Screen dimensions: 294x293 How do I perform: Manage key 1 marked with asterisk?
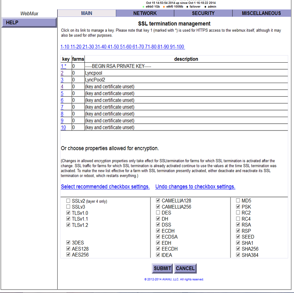[x=64, y=66]
